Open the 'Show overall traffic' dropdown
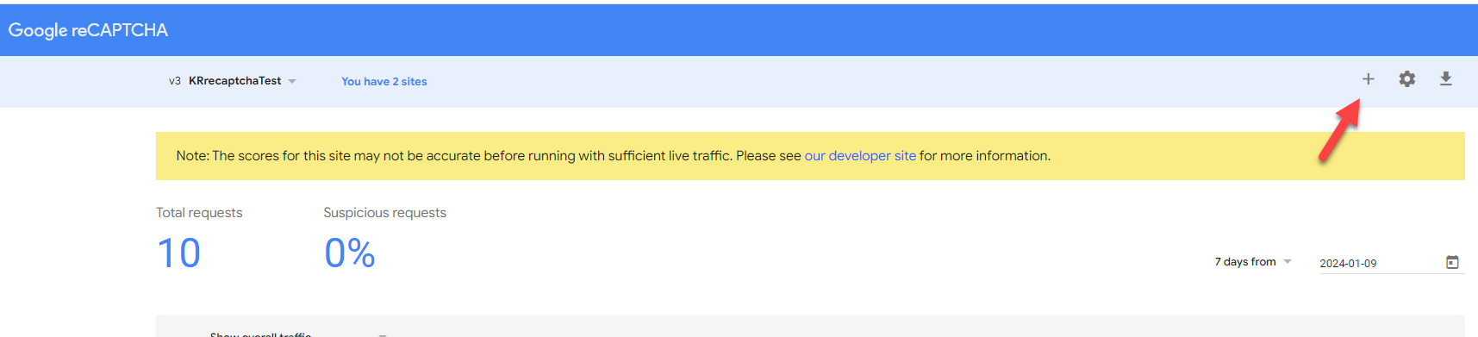The height and width of the screenshot is (337, 1478). point(297,334)
